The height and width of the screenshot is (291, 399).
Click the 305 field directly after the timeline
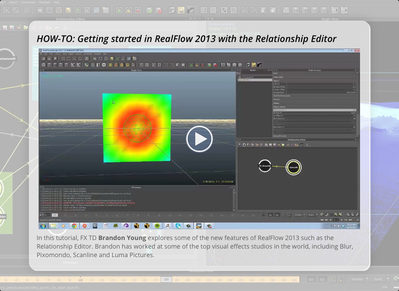pyautogui.click(x=312, y=280)
